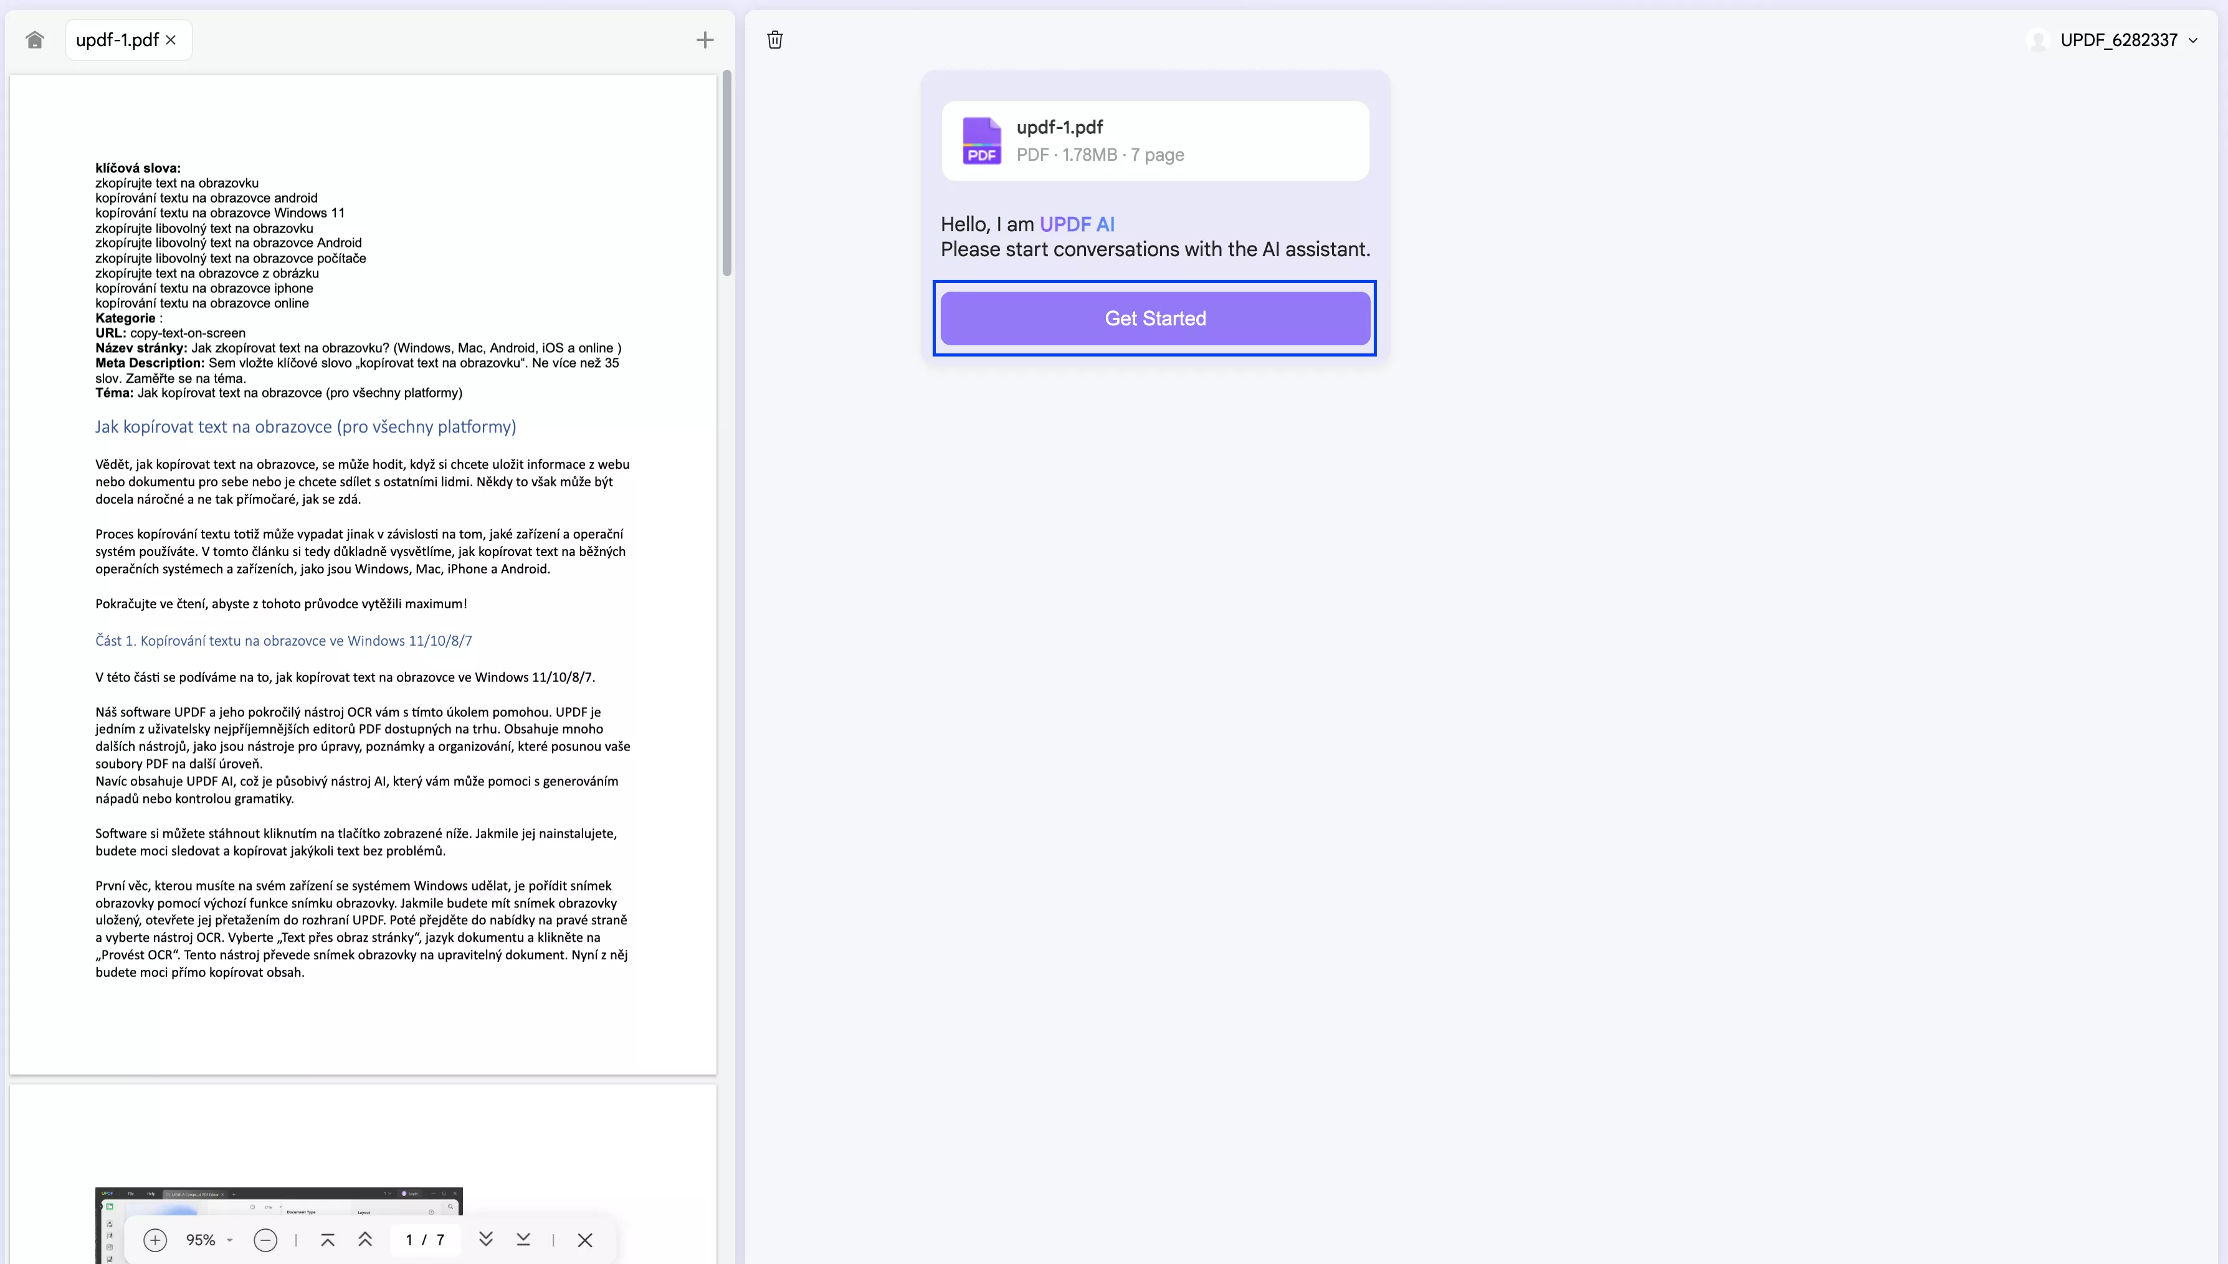2228x1264 pixels.
Task: Click the page number field showing 1/7
Action: pos(424,1240)
